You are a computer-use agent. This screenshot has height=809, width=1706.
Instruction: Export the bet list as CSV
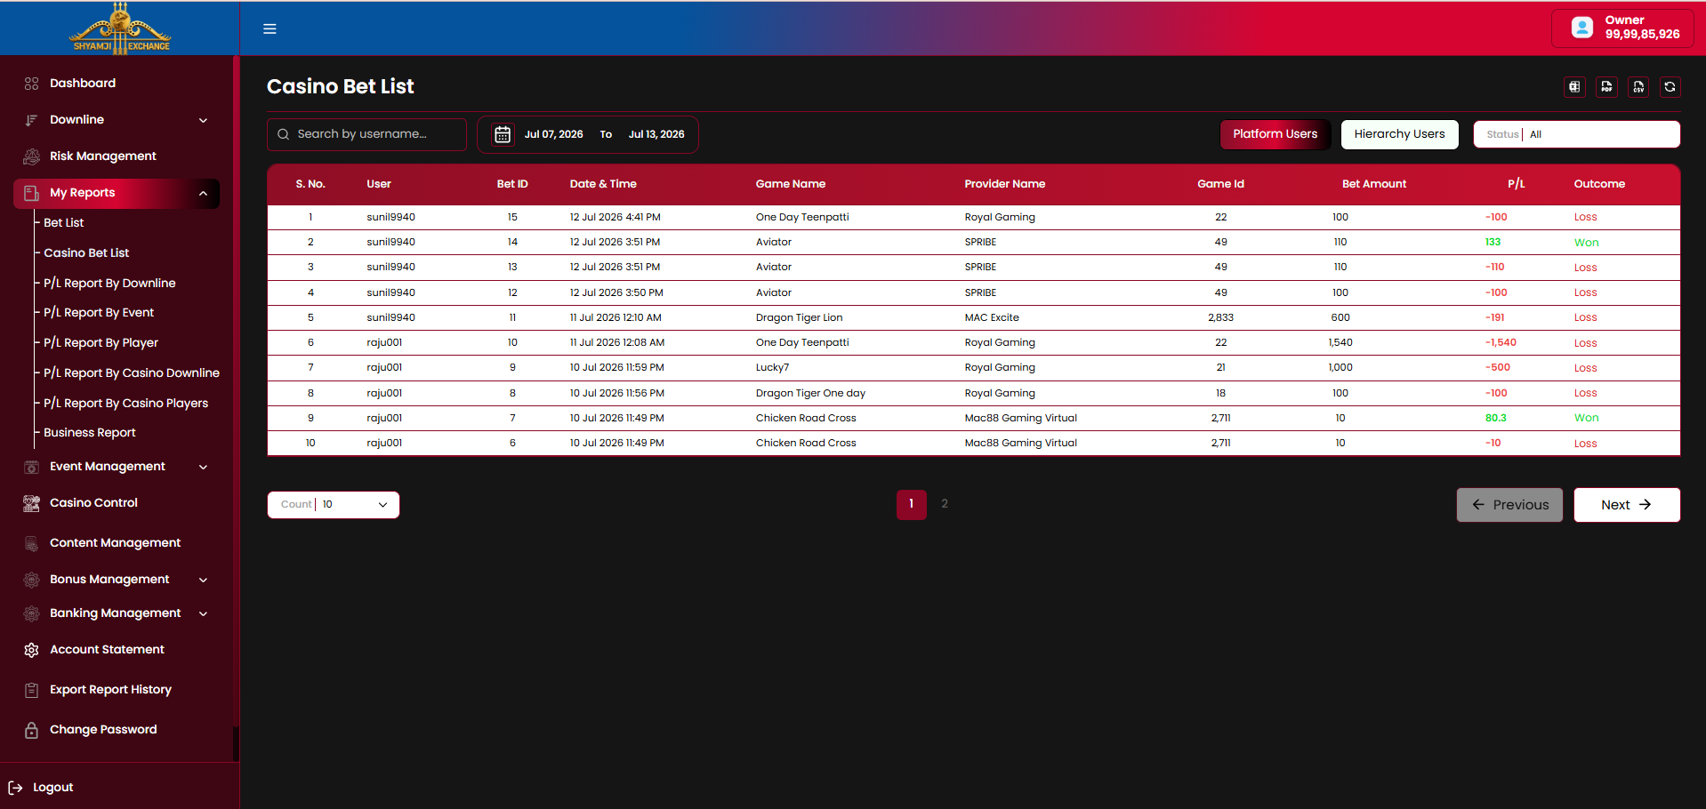tap(1638, 86)
